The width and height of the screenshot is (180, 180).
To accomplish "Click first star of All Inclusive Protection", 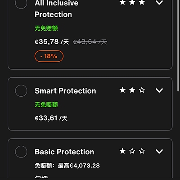I will coord(123,2).
